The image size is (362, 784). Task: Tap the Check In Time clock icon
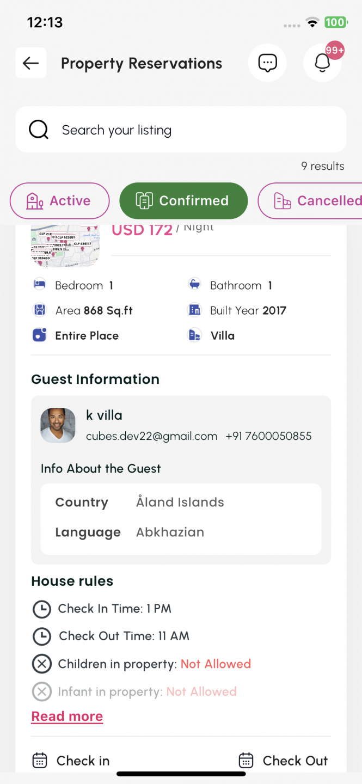(x=42, y=609)
